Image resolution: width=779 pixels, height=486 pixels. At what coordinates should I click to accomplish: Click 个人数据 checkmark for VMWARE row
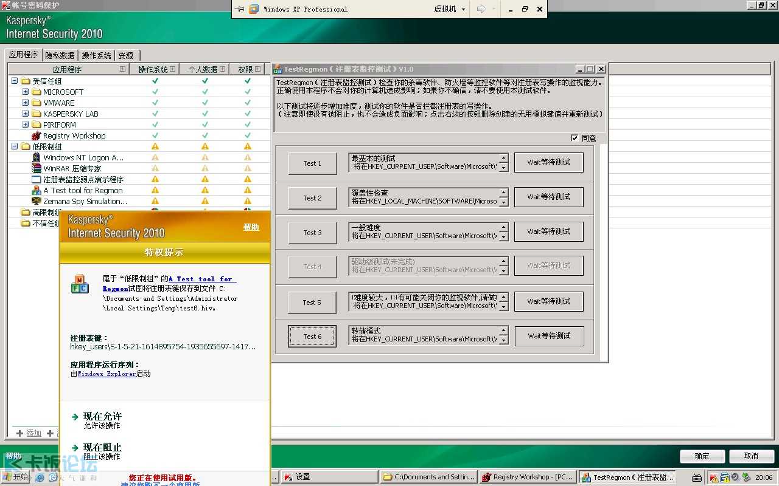tap(204, 103)
